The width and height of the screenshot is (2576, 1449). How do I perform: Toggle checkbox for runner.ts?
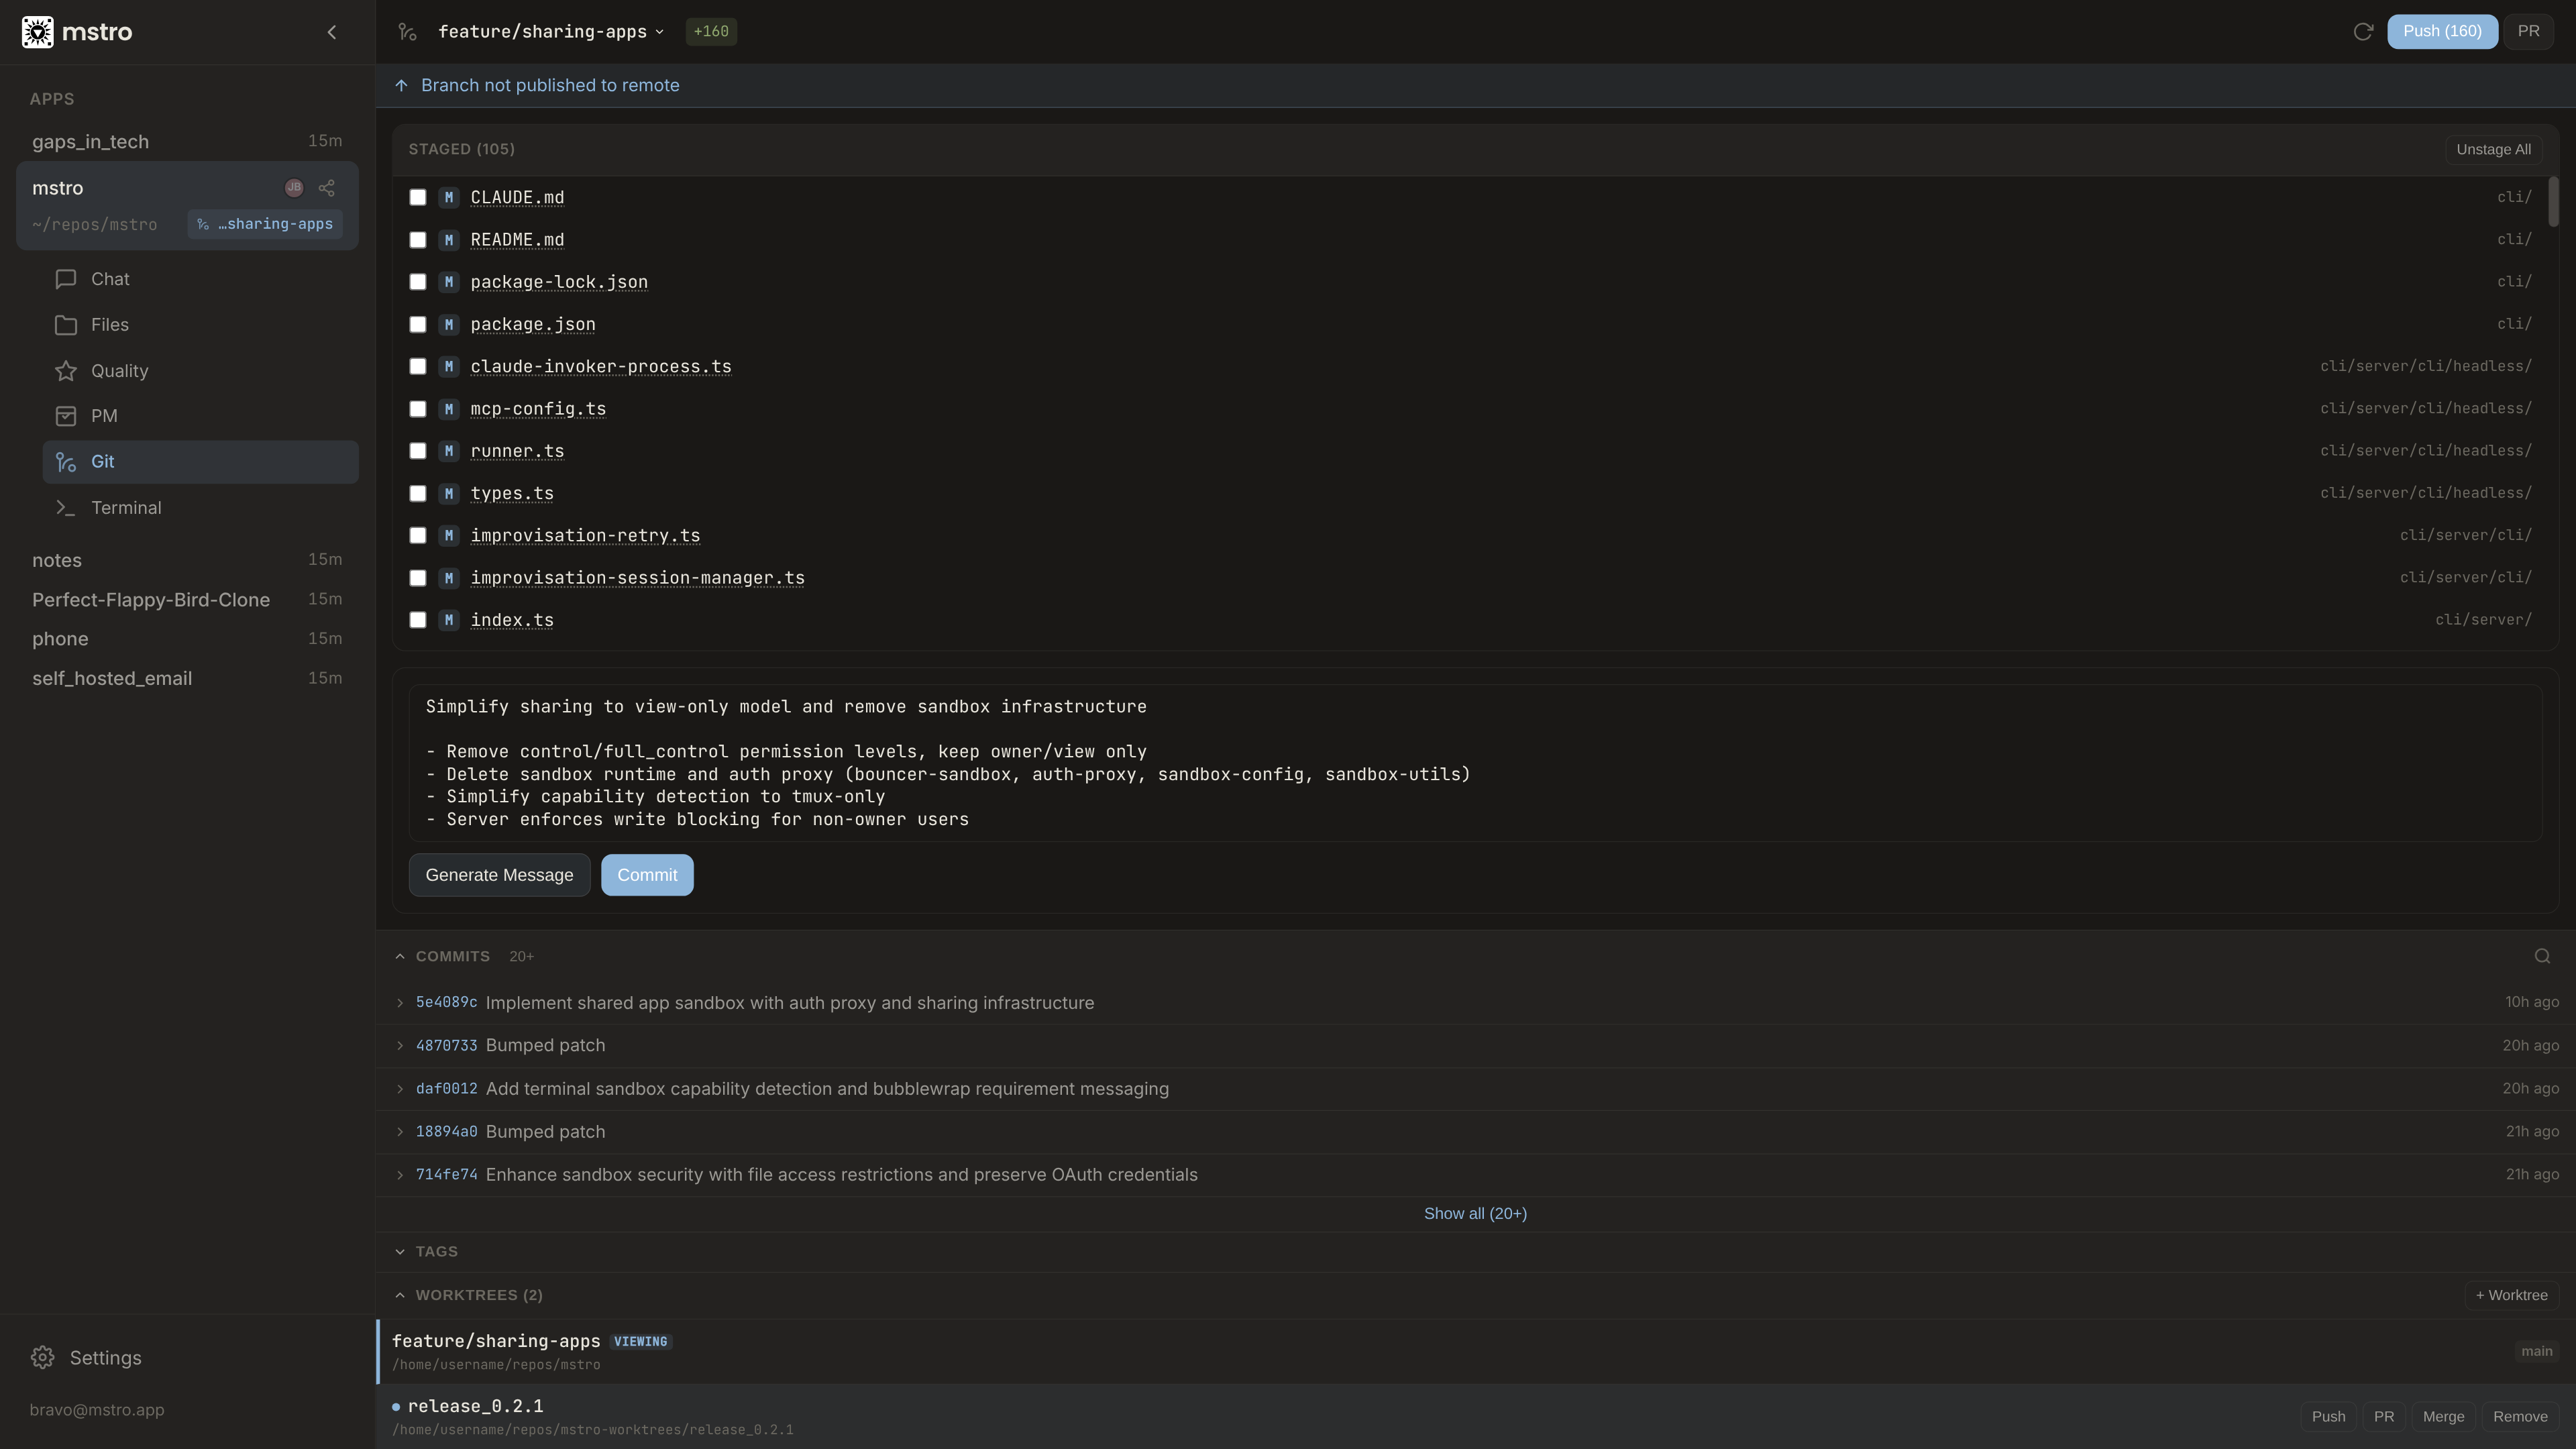click(x=418, y=451)
